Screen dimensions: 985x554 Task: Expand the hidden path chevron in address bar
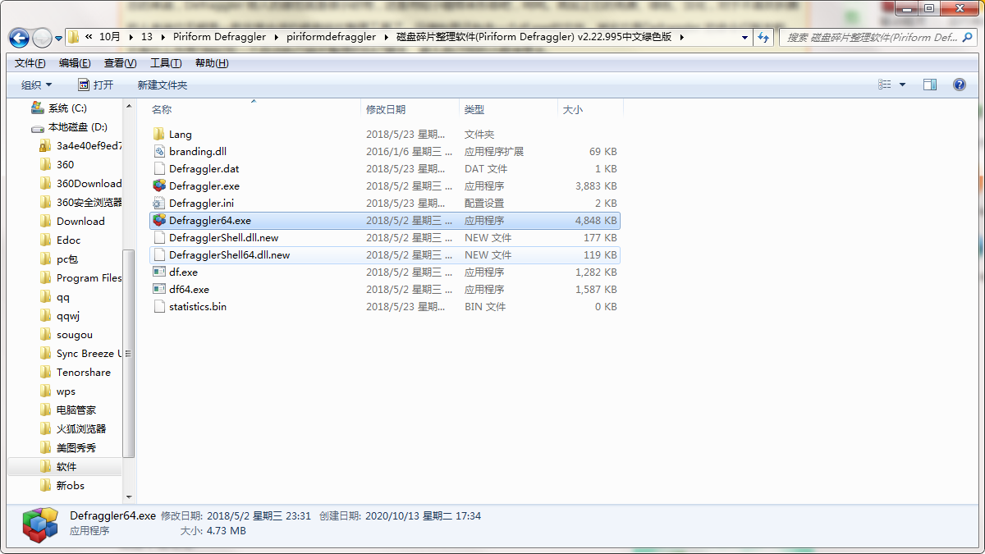click(89, 37)
